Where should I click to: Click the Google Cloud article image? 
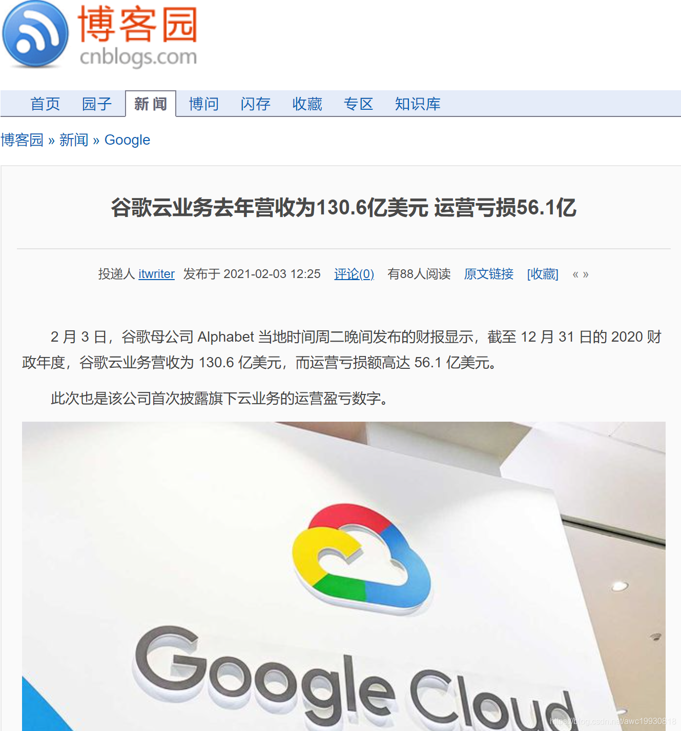(x=344, y=576)
